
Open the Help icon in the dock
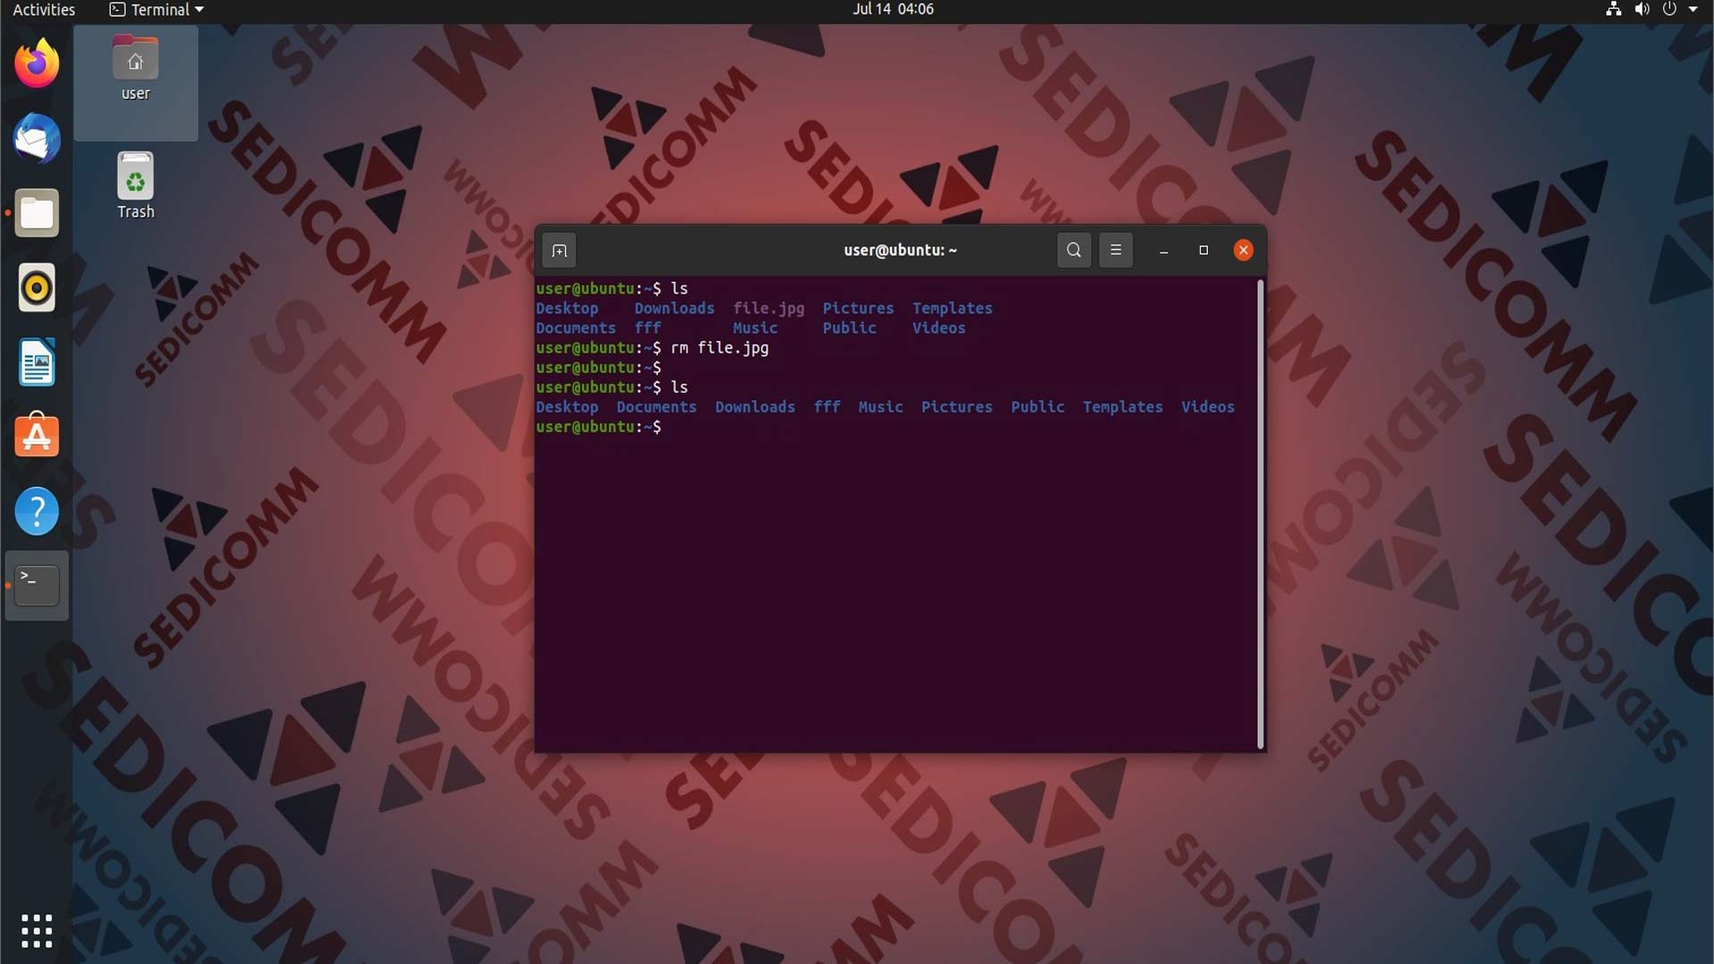37,511
